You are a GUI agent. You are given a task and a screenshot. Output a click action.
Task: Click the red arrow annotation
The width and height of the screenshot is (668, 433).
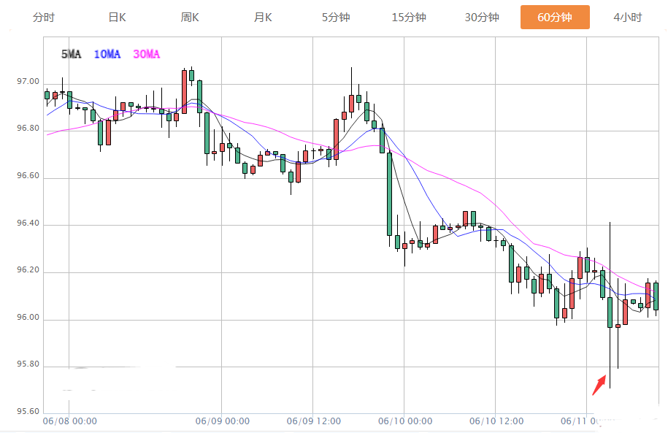click(x=599, y=384)
